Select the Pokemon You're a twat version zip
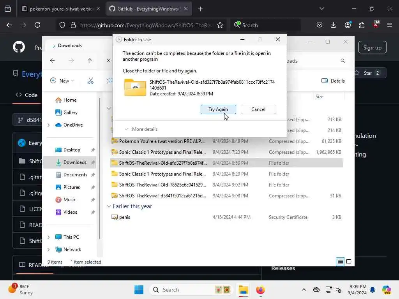Screen dimensions: 399x299 tap(226, 141)
